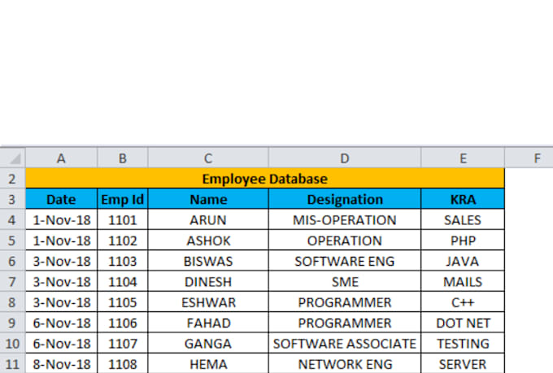Viewport: 553px width, 373px height.
Task: Select the TESTING cell
Action: 463,343
